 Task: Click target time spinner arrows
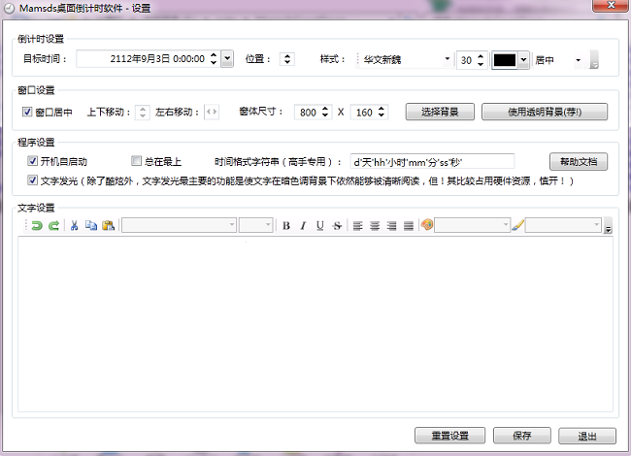coord(214,59)
